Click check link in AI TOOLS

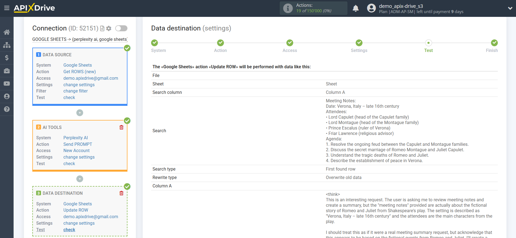(69, 163)
